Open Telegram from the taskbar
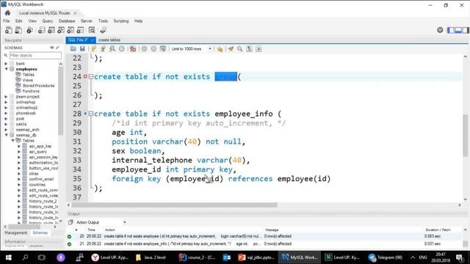Image resolution: width=470 pixels, height=264 pixels. (x=386, y=257)
